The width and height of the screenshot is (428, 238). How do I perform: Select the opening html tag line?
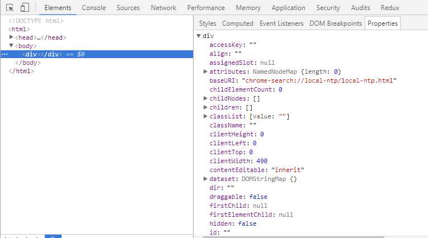[x=19, y=29]
